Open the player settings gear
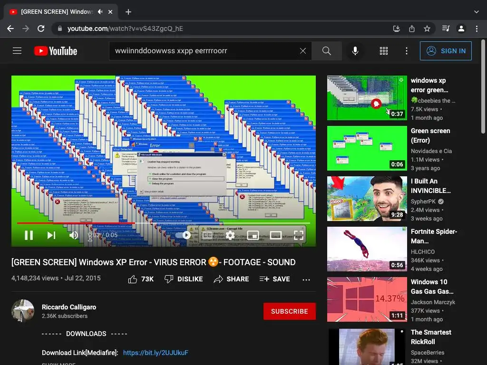Image resolution: width=487 pixels, height=365 pixels. pyautogui.click(x=230, y=235)
